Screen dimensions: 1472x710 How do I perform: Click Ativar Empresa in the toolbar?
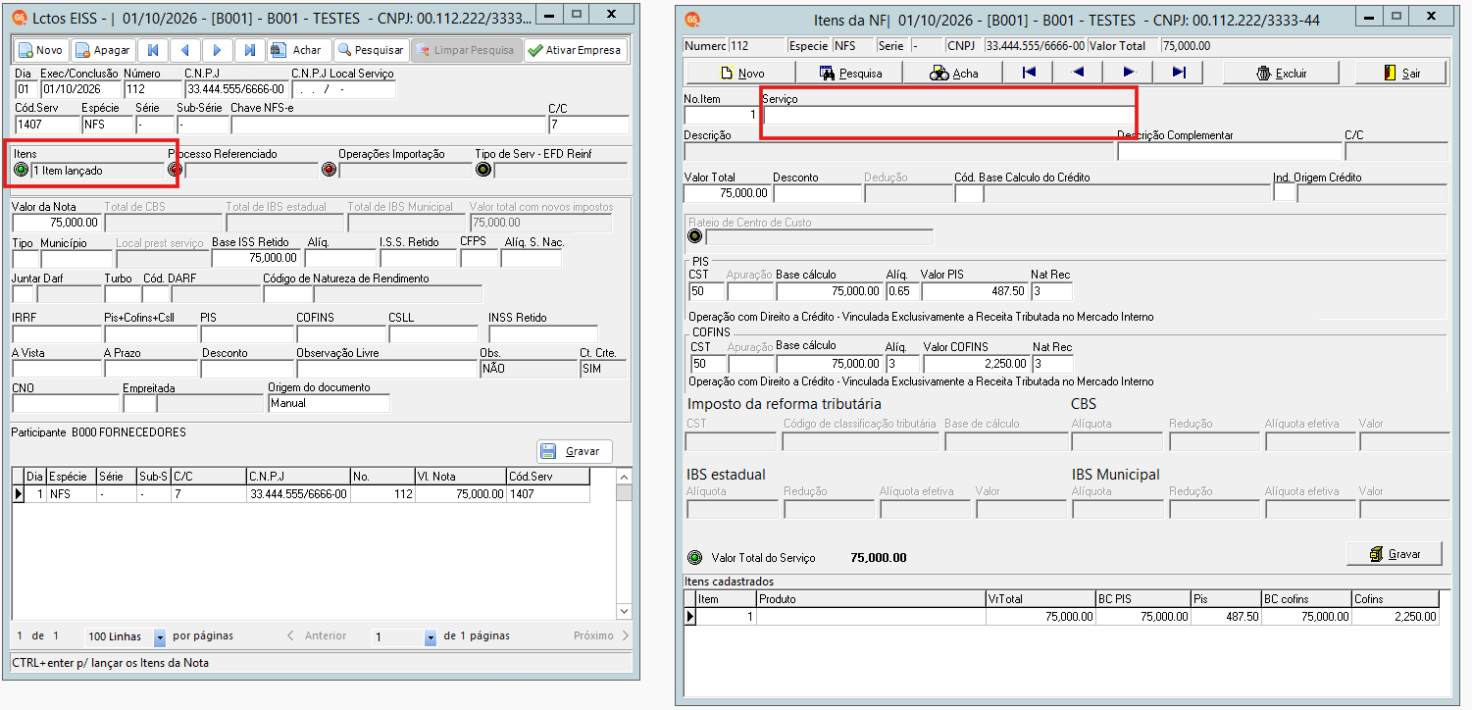coord(576,50)
